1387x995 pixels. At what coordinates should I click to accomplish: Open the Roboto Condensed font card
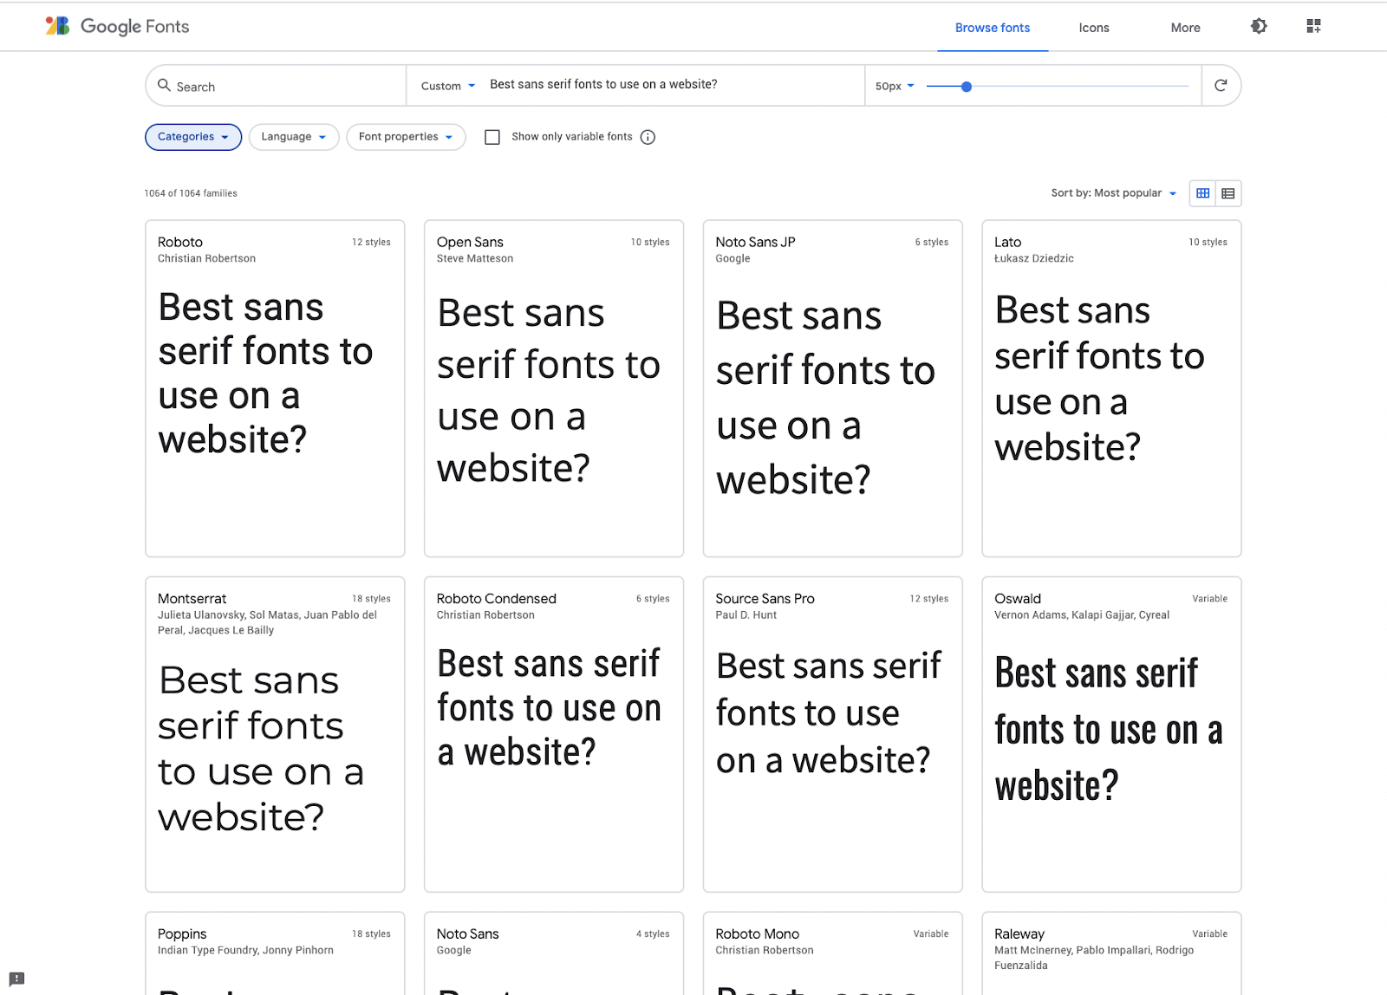554,734
